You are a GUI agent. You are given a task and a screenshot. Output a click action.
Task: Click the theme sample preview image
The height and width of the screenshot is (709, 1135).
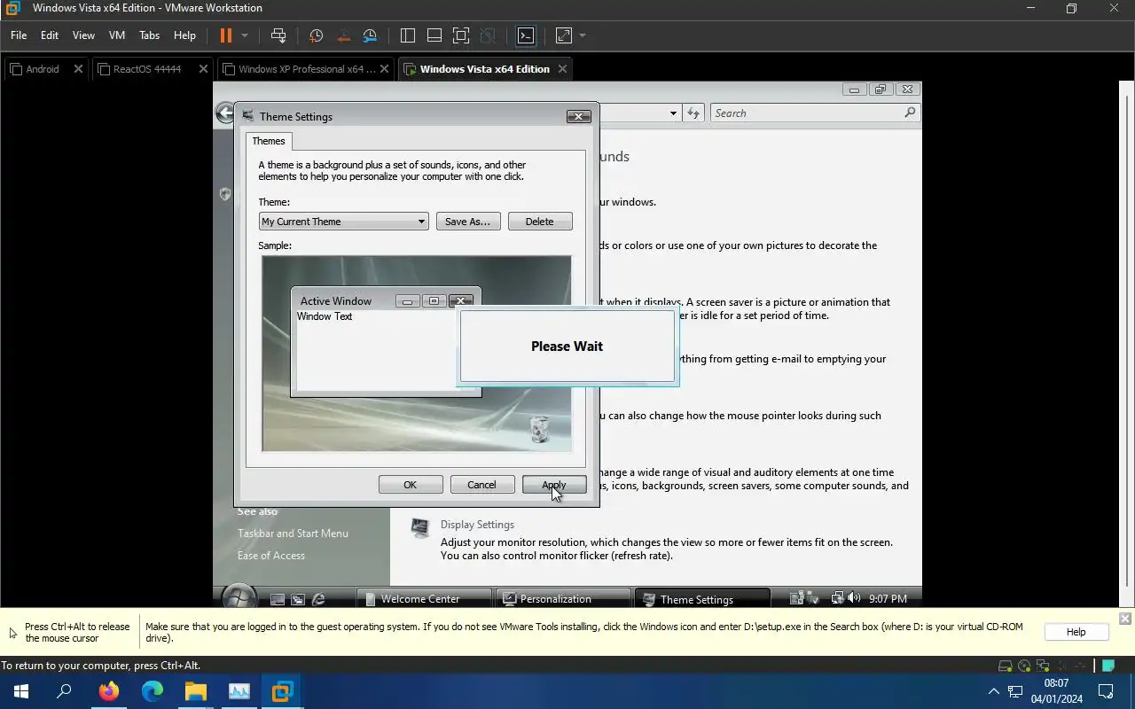coord(417,354)
